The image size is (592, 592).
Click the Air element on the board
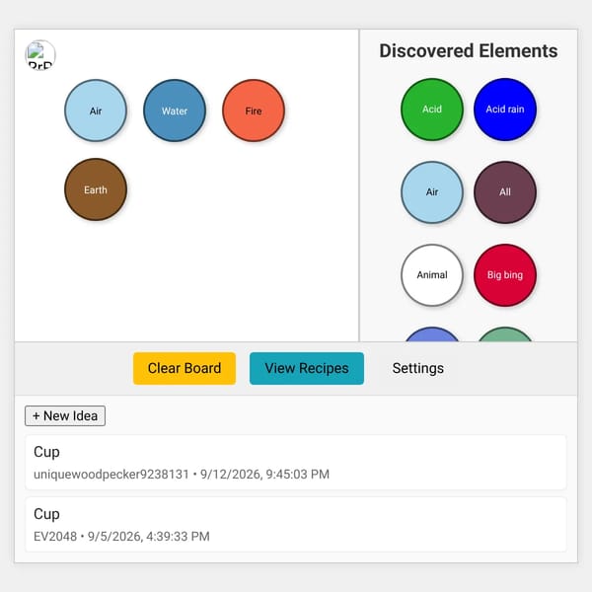pos(96,111)
